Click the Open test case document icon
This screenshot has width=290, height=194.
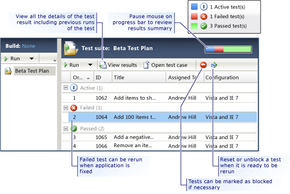(x=146, y=65)
